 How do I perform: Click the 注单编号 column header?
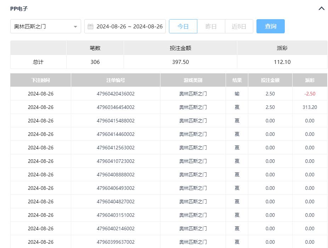point(115,80)
